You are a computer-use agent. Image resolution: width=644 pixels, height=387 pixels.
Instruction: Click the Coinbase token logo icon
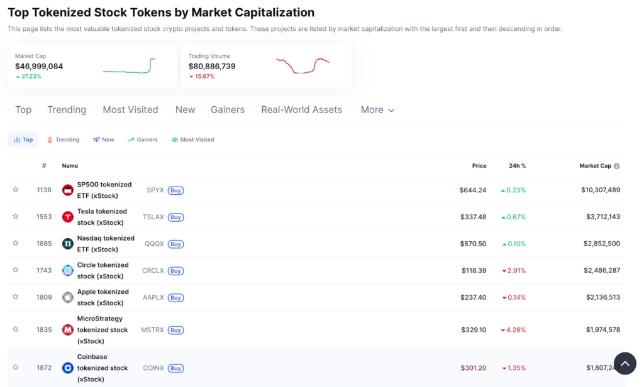(x=68, y=368)
